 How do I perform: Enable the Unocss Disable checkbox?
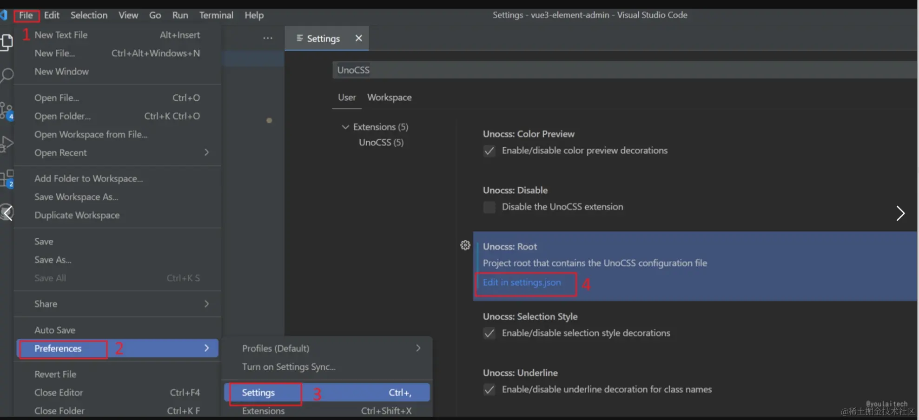pos(489,207)
